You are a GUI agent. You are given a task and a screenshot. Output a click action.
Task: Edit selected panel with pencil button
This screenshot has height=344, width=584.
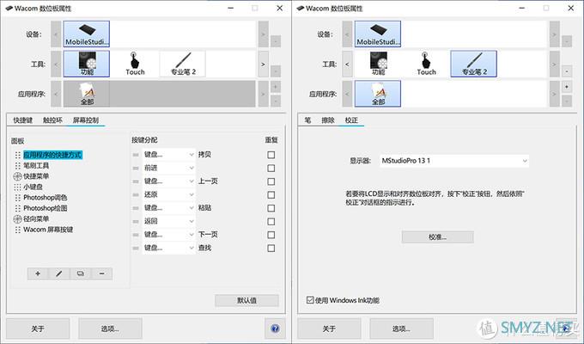pos(59,273)
